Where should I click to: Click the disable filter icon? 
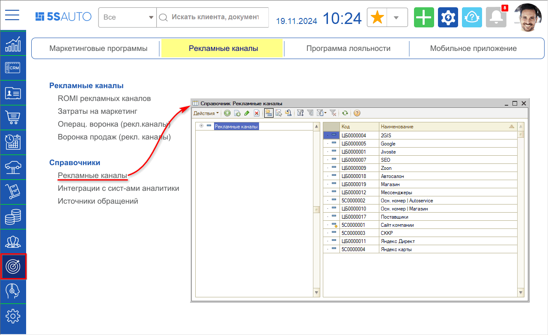333,113
